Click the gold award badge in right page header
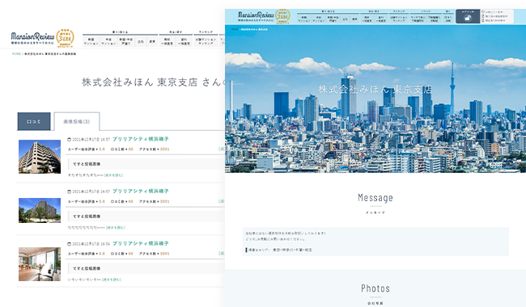The image size is (526, 307). 282,16
